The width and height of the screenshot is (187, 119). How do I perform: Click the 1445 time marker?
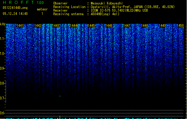point(91,26)
